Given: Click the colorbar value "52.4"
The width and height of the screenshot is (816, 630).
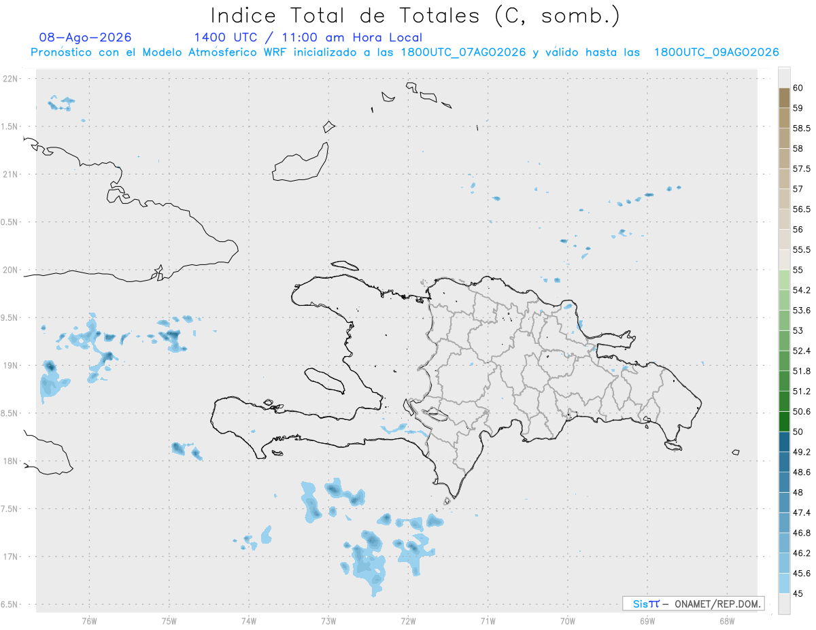Looking at the screenshot, I should tap(802, 351).
